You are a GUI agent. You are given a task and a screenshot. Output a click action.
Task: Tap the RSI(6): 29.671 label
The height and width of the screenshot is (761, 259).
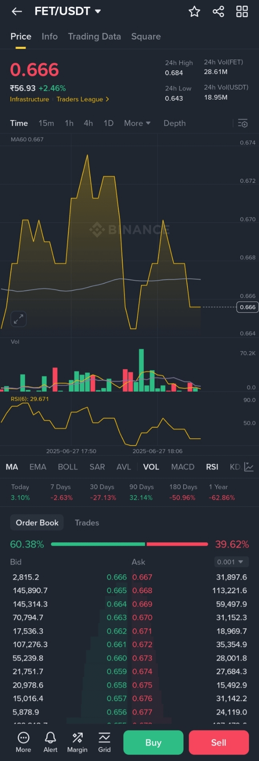[x=30, y=399]
